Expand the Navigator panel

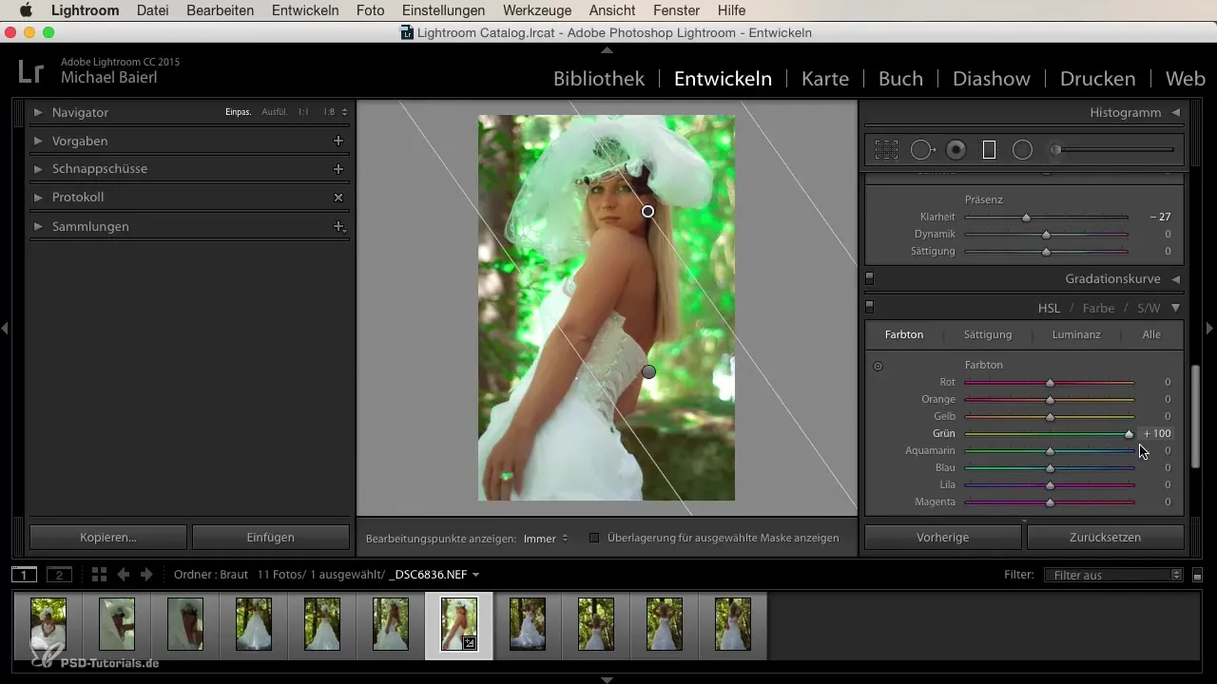coord(38,112)
